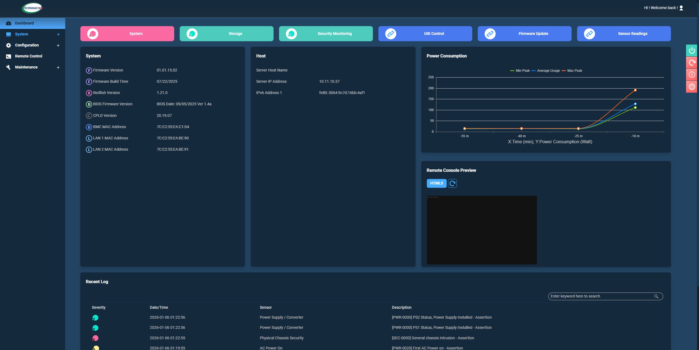The width and height of the screenshot is (699, 350).
Task: Launch the HTML5 console button
Action: [x=436, y=183]
